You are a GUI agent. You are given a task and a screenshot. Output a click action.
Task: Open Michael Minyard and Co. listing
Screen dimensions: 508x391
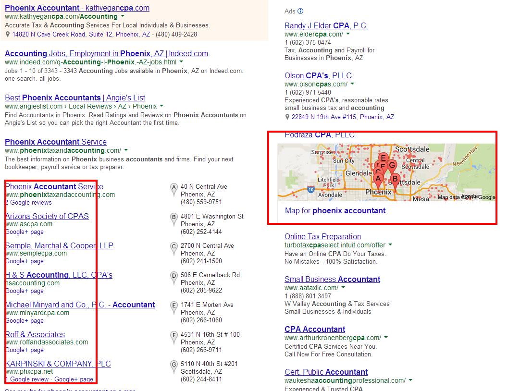[80, 305]
